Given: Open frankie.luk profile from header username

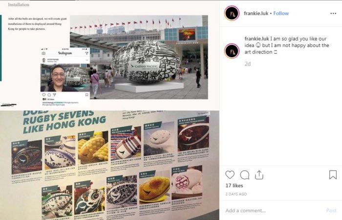Looking at the screenshot, I should tap(256, 13).
